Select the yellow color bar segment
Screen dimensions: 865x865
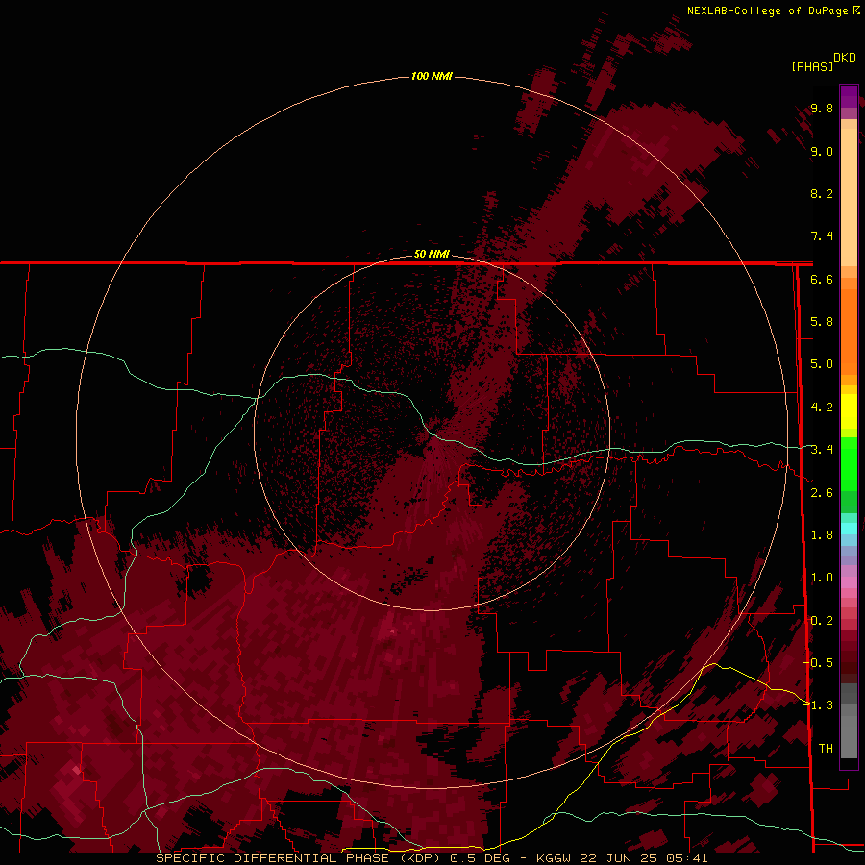point(849,411)
